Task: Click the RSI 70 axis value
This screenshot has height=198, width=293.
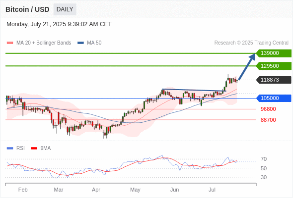Action: [x=264, y=159]
